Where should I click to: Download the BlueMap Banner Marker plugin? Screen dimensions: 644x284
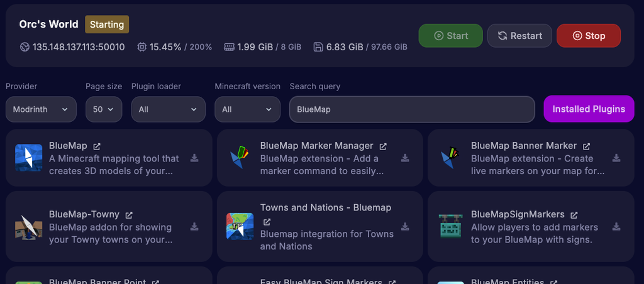pyautogui.click(x=616, y=158)
